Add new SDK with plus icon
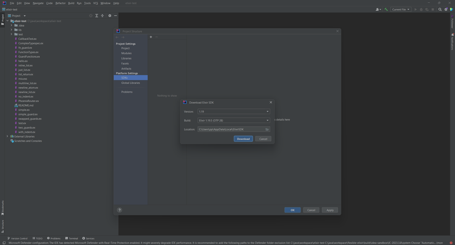Screen dimensions: 455x245 click(x=151, y=37)
